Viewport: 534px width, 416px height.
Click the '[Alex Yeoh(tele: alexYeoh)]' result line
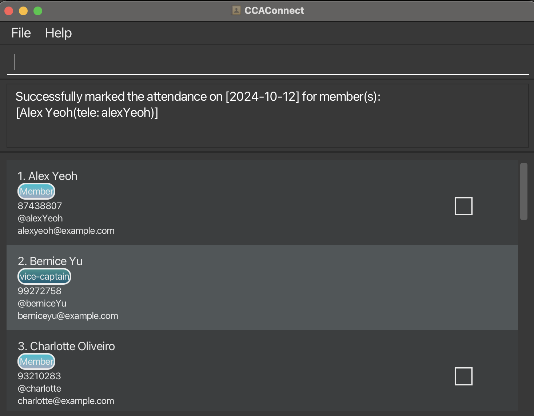point(87,113)
